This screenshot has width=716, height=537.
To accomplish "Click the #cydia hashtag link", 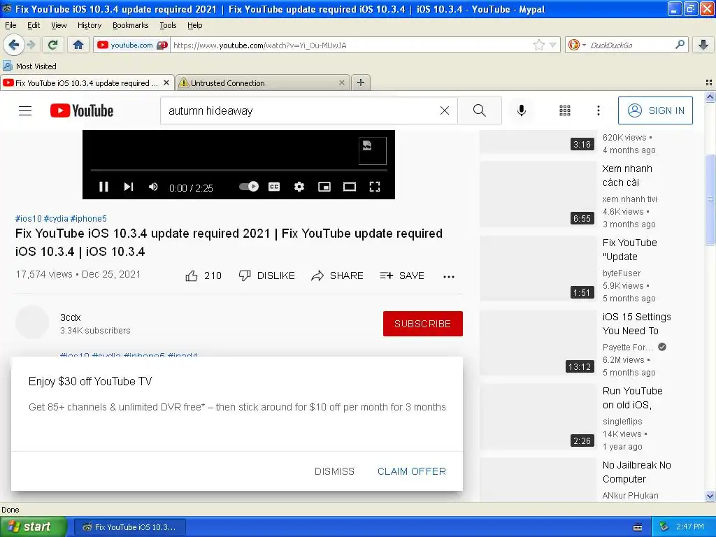I will (x=56, y=219).
